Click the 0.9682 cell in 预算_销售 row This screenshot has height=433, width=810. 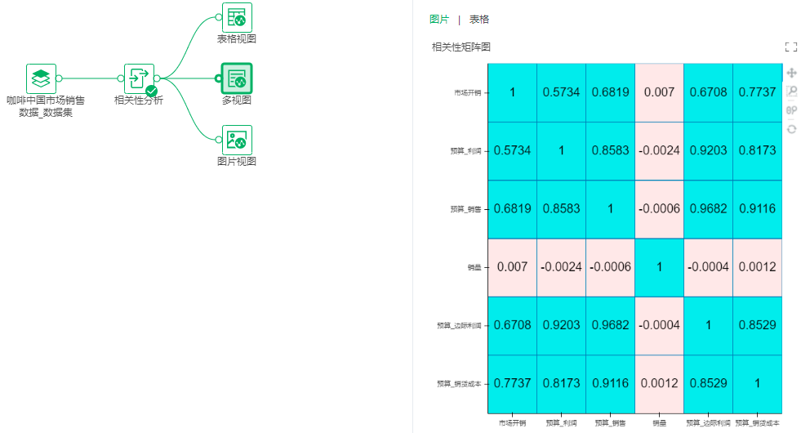(x=708, y=208)
